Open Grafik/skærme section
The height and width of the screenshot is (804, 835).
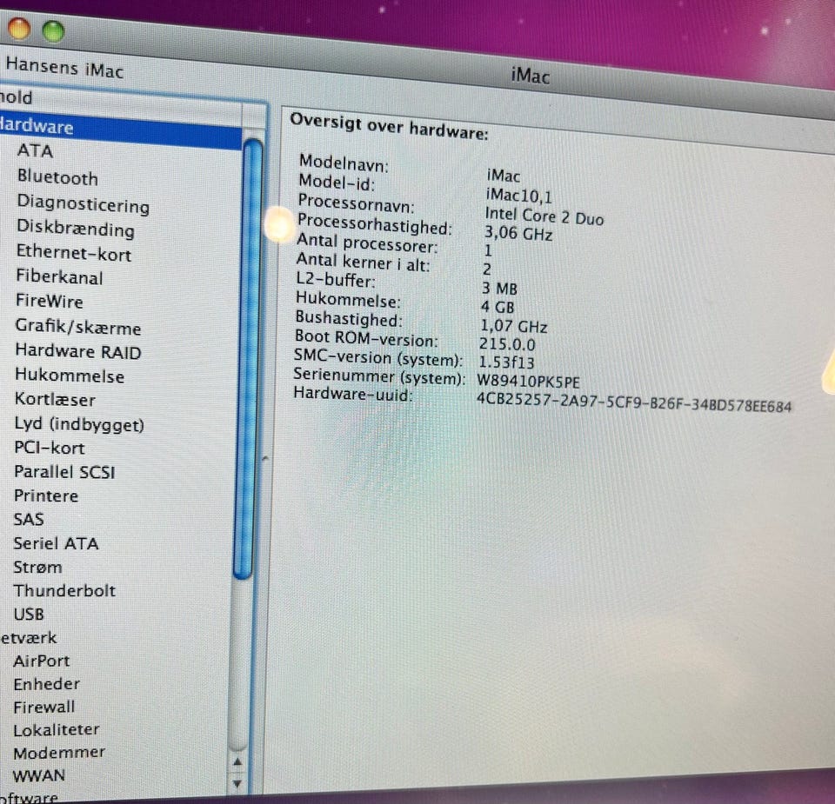pos(77,327)
